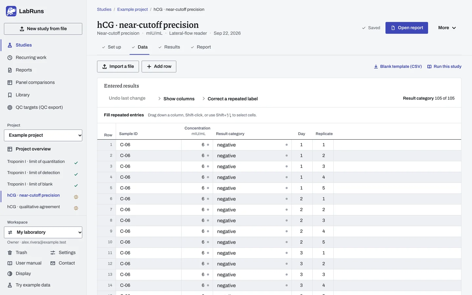Switch to the Results tab
The width and height of the screenshot is (472, 295).
click(169, 47)
